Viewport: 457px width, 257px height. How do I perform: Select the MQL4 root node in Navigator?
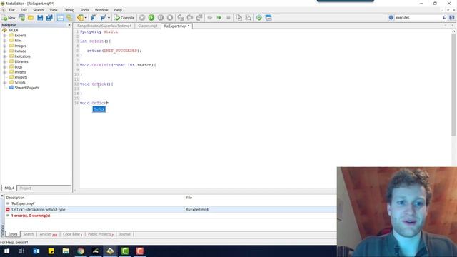13,30
